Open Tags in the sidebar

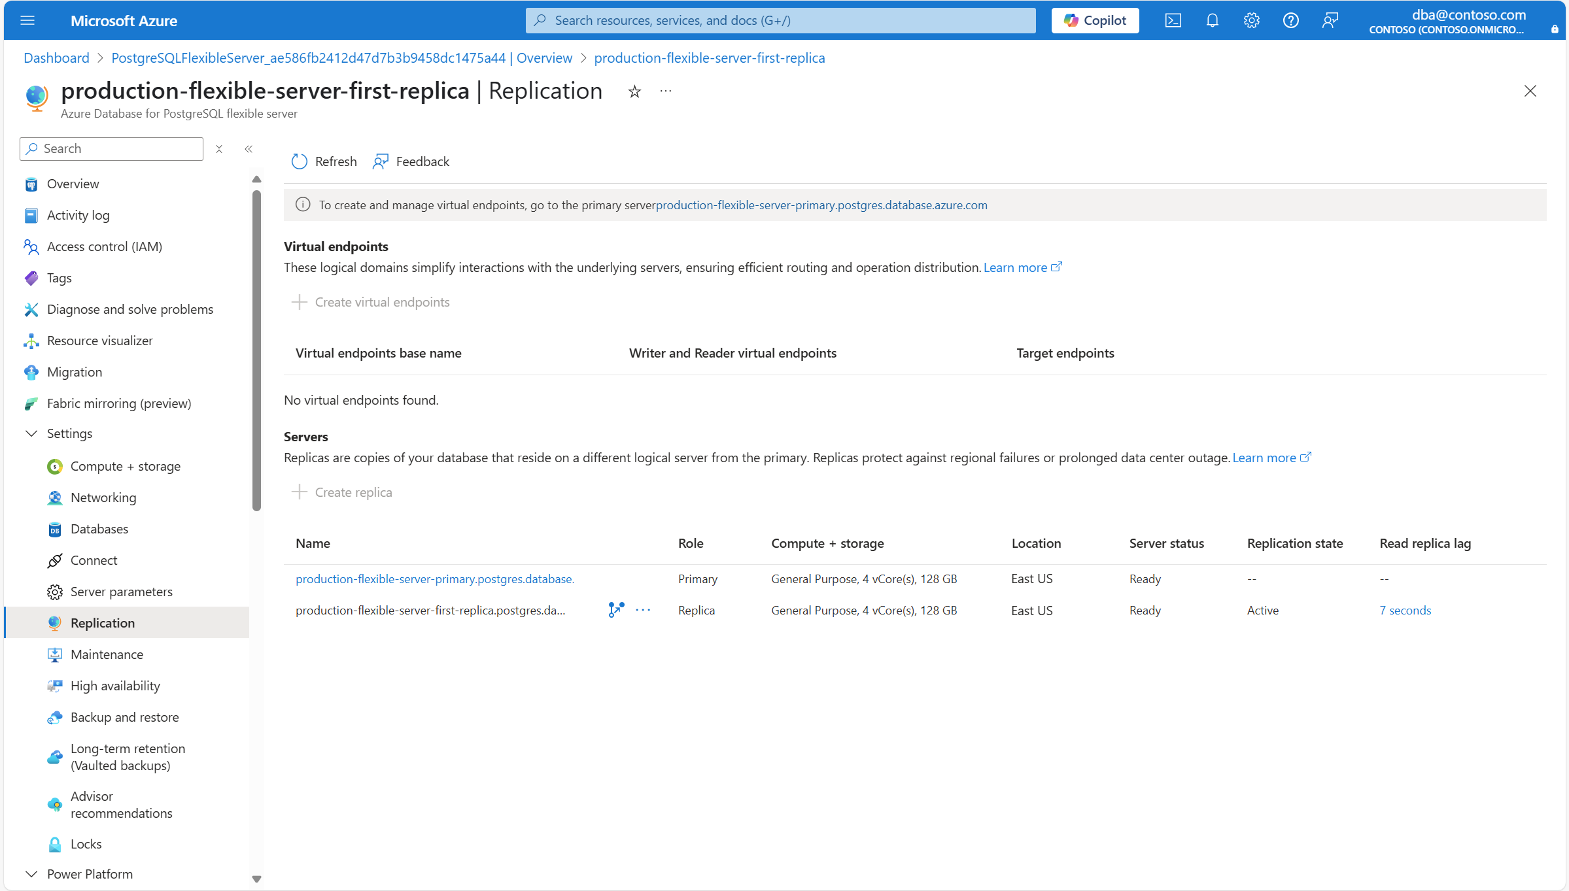pyautogui.click(x=59, y=278)
